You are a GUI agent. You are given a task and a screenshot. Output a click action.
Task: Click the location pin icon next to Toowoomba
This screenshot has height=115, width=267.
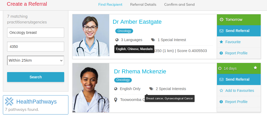tap(116, 100)
